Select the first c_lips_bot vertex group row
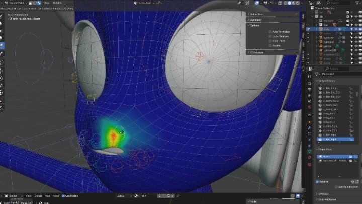This screenshot has width=362, height=204. (335, 88)
